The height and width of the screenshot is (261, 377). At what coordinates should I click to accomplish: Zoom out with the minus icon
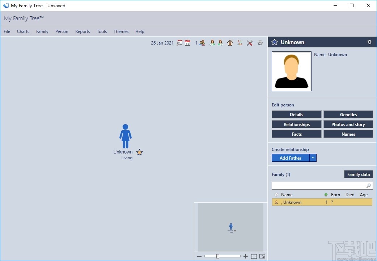pos(199,256)
